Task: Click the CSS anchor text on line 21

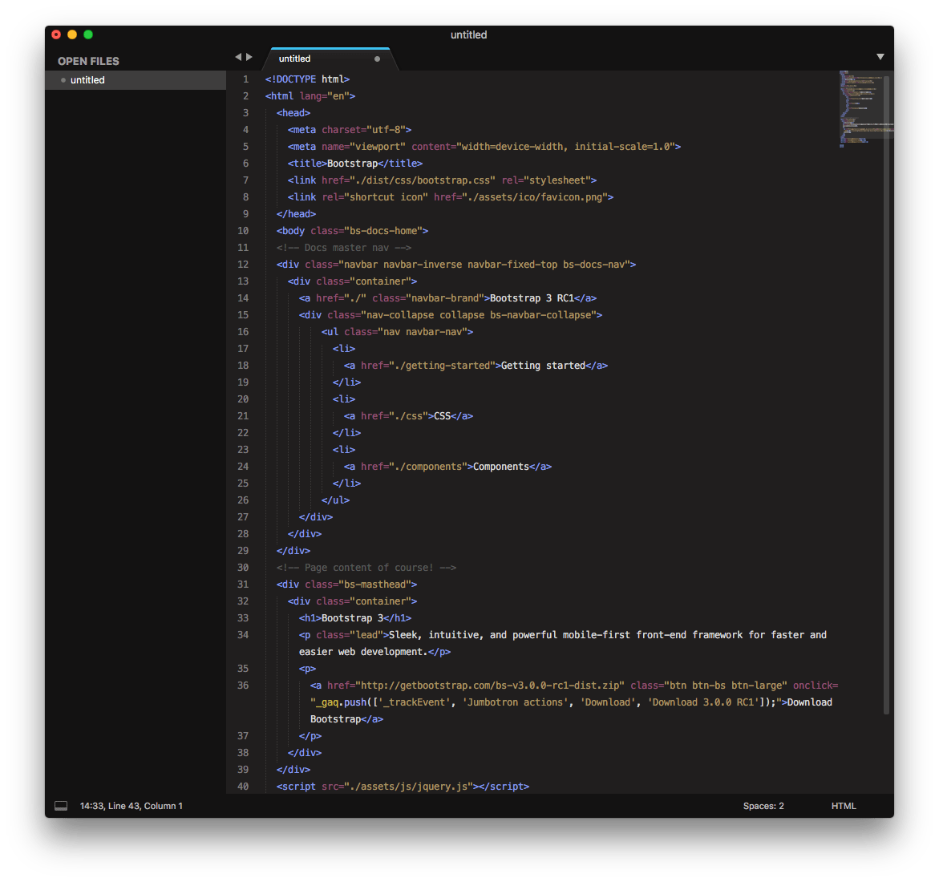Action: click(x=442, y=416)
